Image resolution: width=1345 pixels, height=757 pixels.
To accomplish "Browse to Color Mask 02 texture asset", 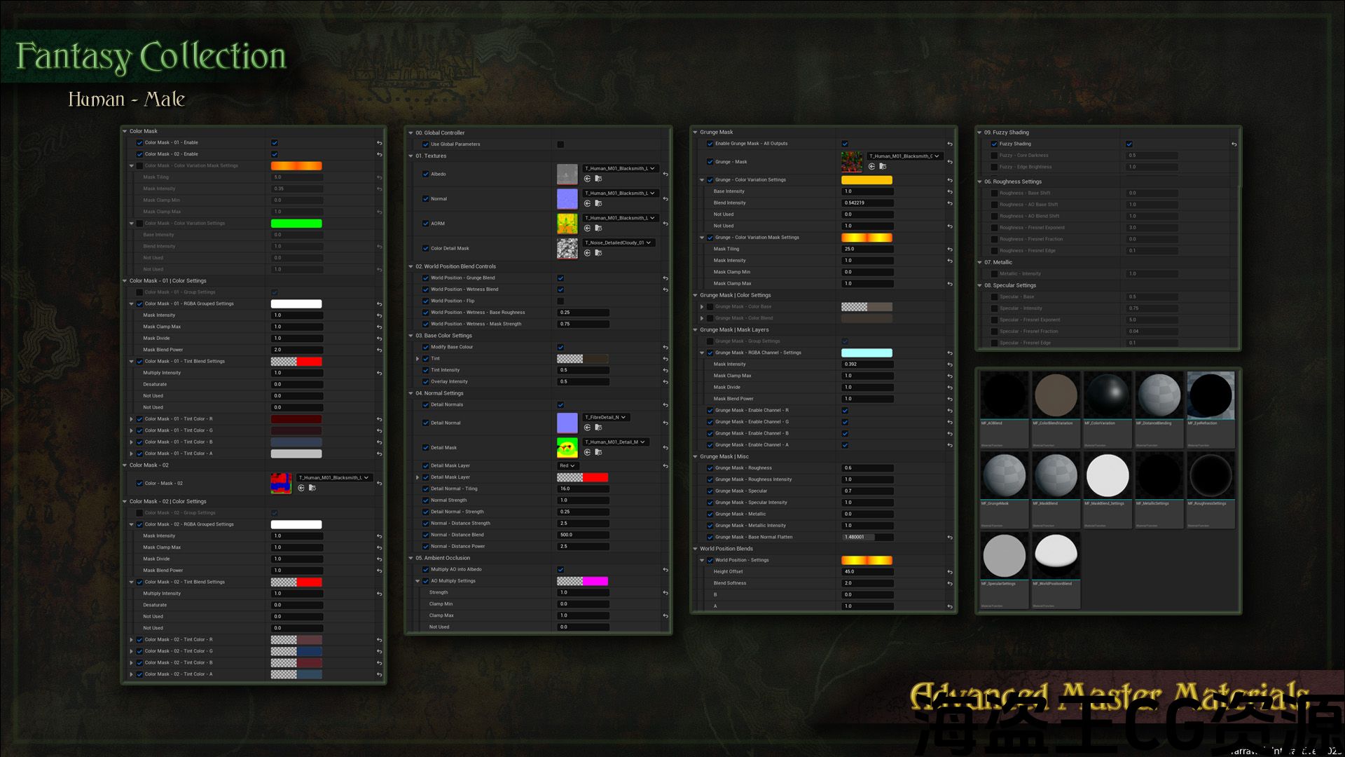I will pyautogui.click(x=312, y=488).
